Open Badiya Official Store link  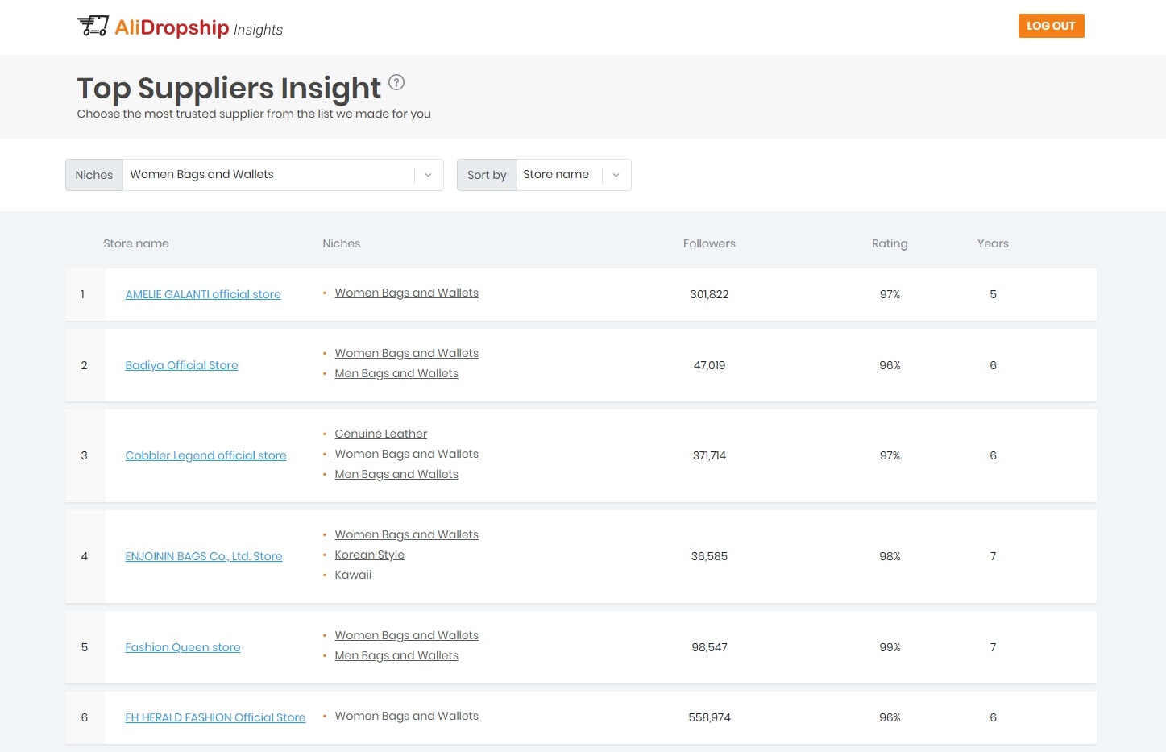(x=181, y=366)
